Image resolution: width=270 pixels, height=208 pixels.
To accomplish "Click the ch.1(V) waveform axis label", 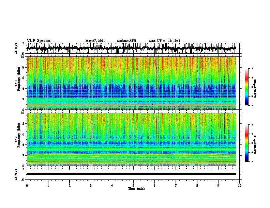I will click(16, 48).
